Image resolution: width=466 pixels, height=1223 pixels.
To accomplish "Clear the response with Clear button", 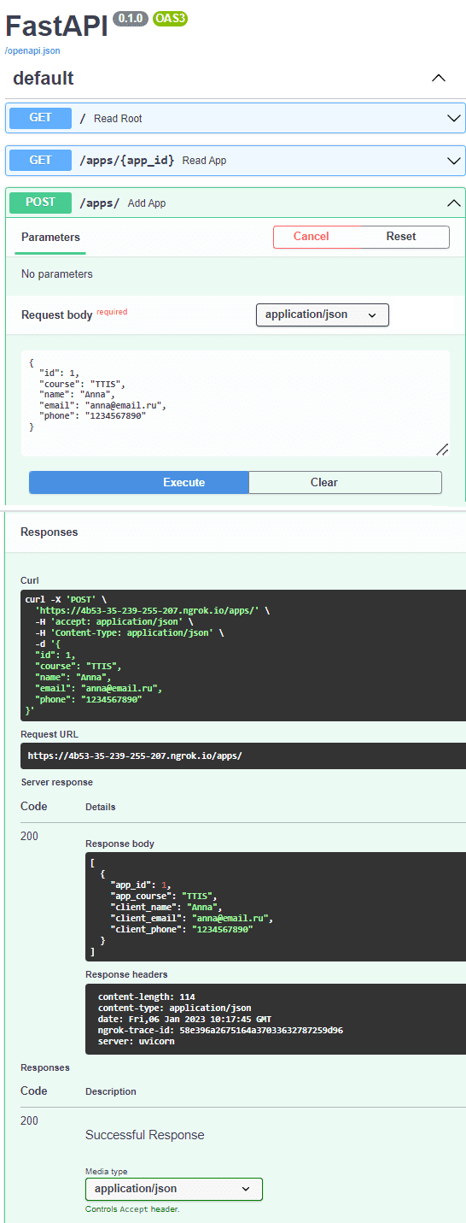I will click(x=346, y=482).
